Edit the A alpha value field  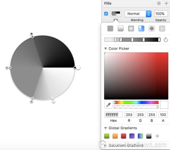[x=163, y=115]
